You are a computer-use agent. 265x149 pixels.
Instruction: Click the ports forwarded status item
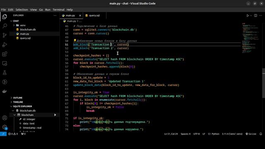(x=23, y=134)
